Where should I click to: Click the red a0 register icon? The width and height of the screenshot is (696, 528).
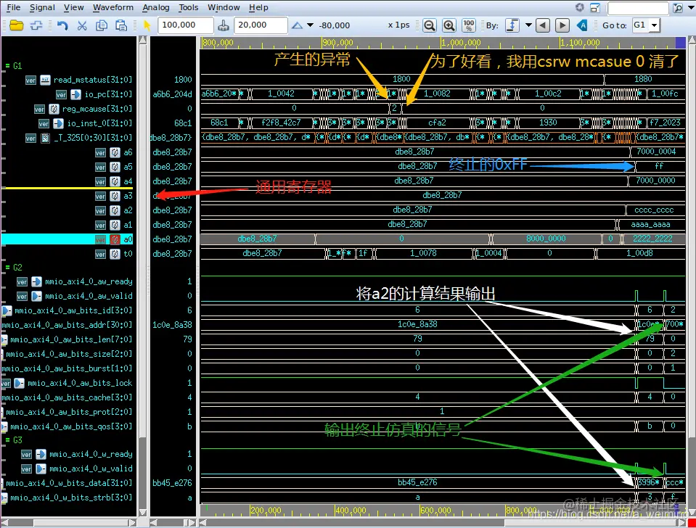[115, 239]
